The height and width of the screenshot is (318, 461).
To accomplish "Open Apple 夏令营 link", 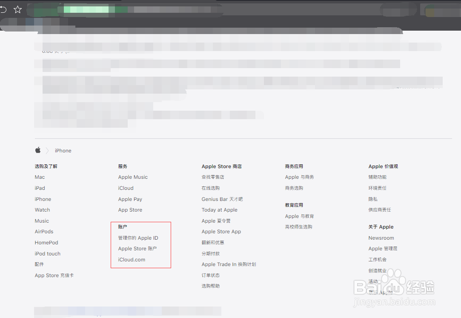I will (x=216, y=221).
